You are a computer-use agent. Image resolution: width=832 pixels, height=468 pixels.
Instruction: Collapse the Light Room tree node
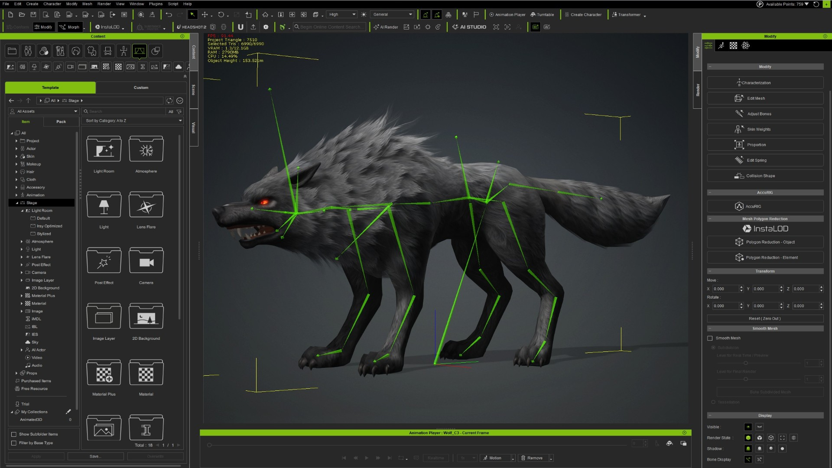click(x=22, y=211)
